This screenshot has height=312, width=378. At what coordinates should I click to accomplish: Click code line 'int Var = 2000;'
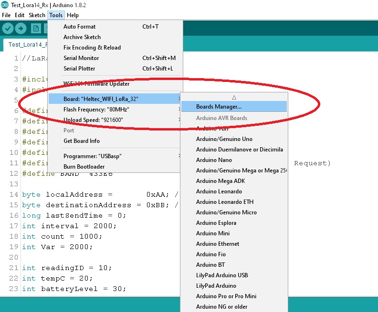coord(57,247)
